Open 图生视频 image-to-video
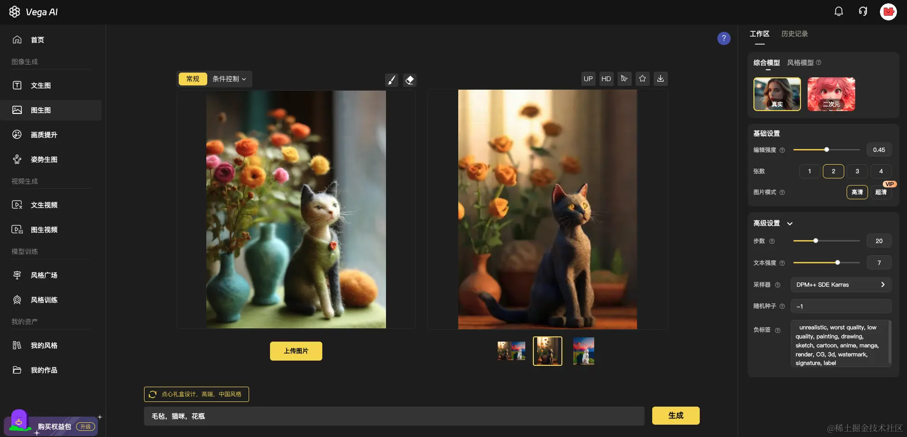907x437 pixels. click(x=51, y=230)
